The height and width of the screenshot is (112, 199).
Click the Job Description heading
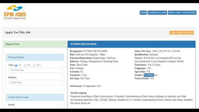(78, 93)
